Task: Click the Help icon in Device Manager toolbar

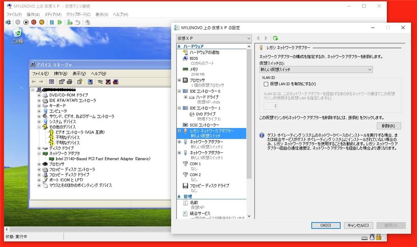Action: 79,82
